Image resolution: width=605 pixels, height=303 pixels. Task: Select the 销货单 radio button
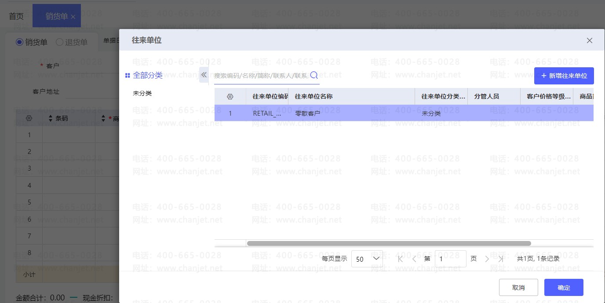[19, 42]
